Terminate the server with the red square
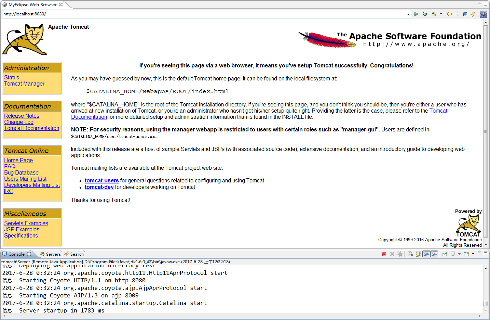Viewport: 490px width, 320px height. [x=384, y=254]
